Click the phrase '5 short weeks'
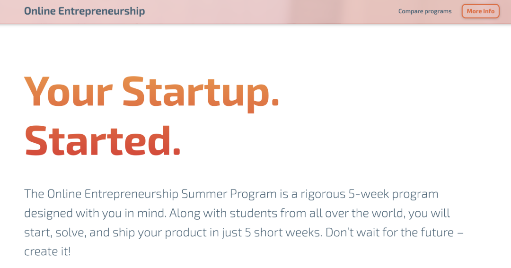This screenshot has width=511, height=268. coord(282,233)
